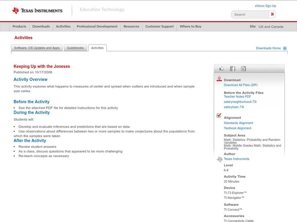
Task: Open the Site US and Canada selector
Action: tap(267, 27)
